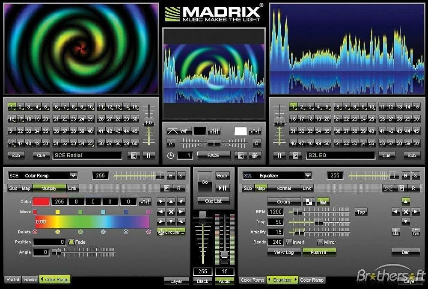
Task: Click the Back button
Action: pos(223,176)
